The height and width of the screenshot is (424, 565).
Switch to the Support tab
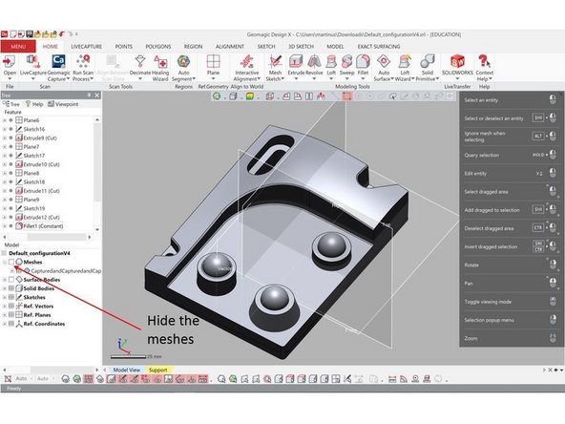point(157,370)
